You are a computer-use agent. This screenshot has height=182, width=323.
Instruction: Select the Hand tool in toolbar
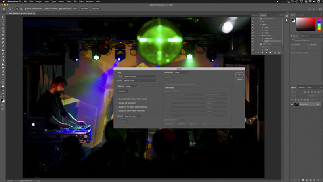click(3, 86)
